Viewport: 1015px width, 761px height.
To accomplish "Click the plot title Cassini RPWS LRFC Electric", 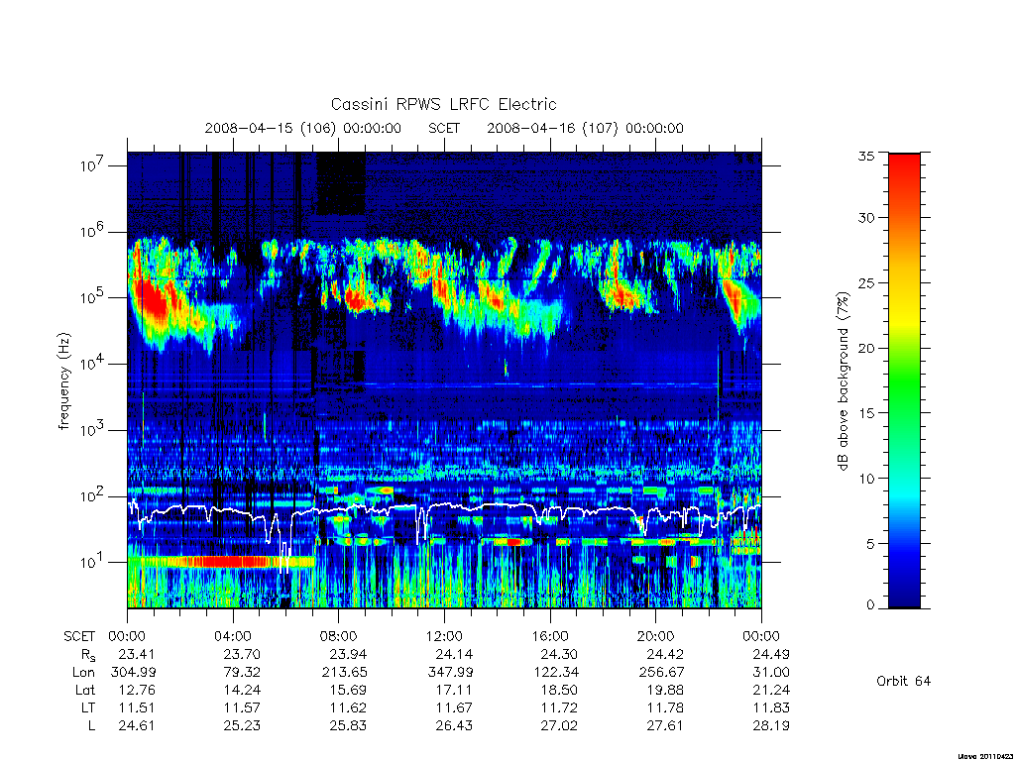I will click(443, 104).
